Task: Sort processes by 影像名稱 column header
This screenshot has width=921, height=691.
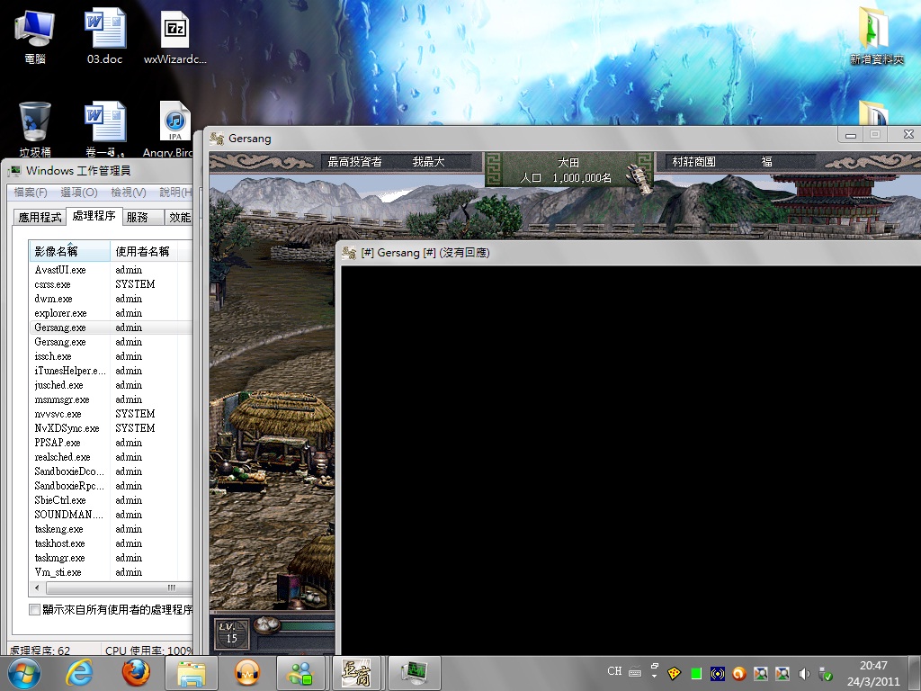Action: tap(69, 252)
